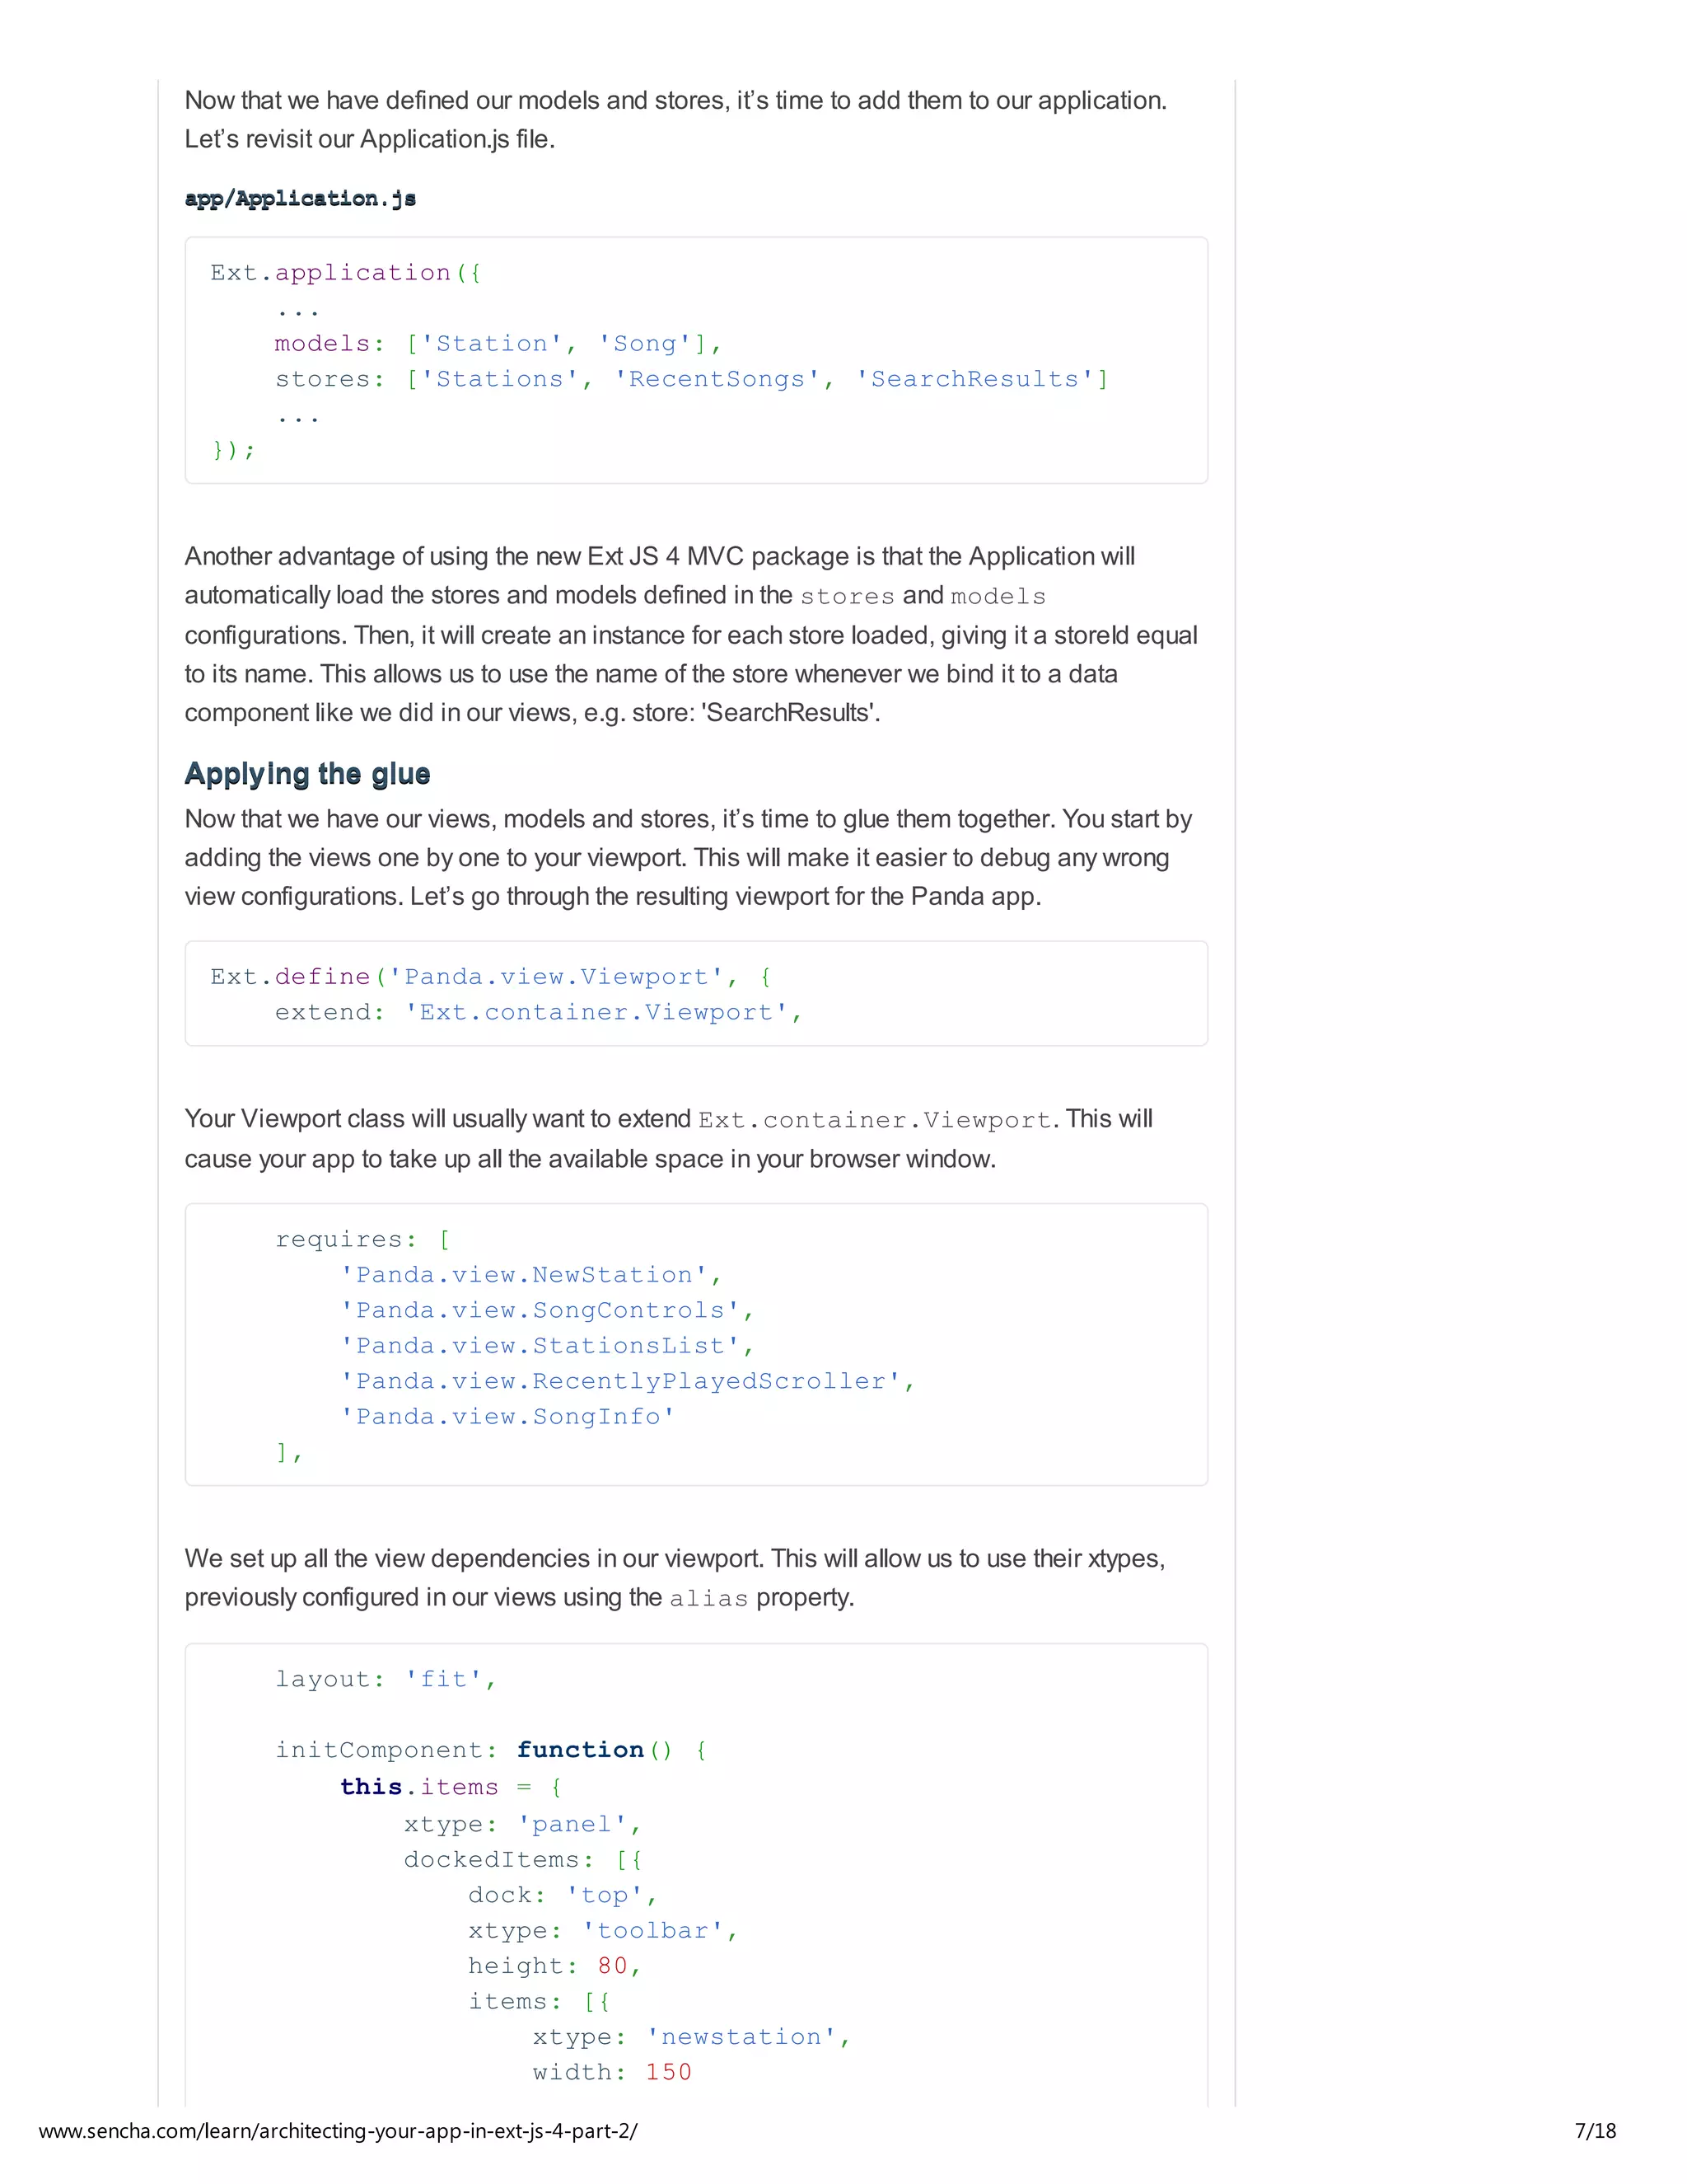1687x2184 pixels.
Task: Click the 'Applying the glue' section heading
Action: pos(306,774)
